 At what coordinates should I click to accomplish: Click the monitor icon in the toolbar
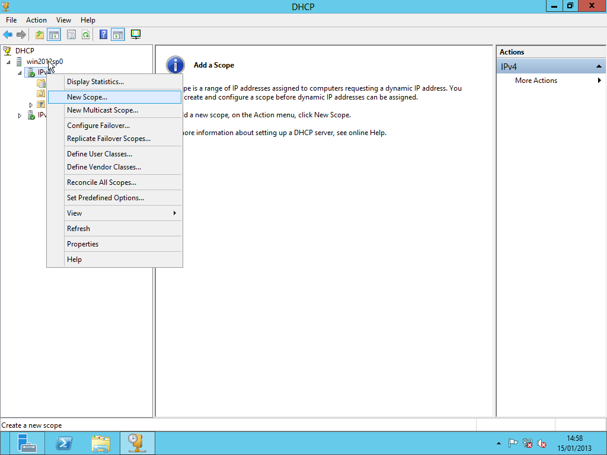pos(136,35)
